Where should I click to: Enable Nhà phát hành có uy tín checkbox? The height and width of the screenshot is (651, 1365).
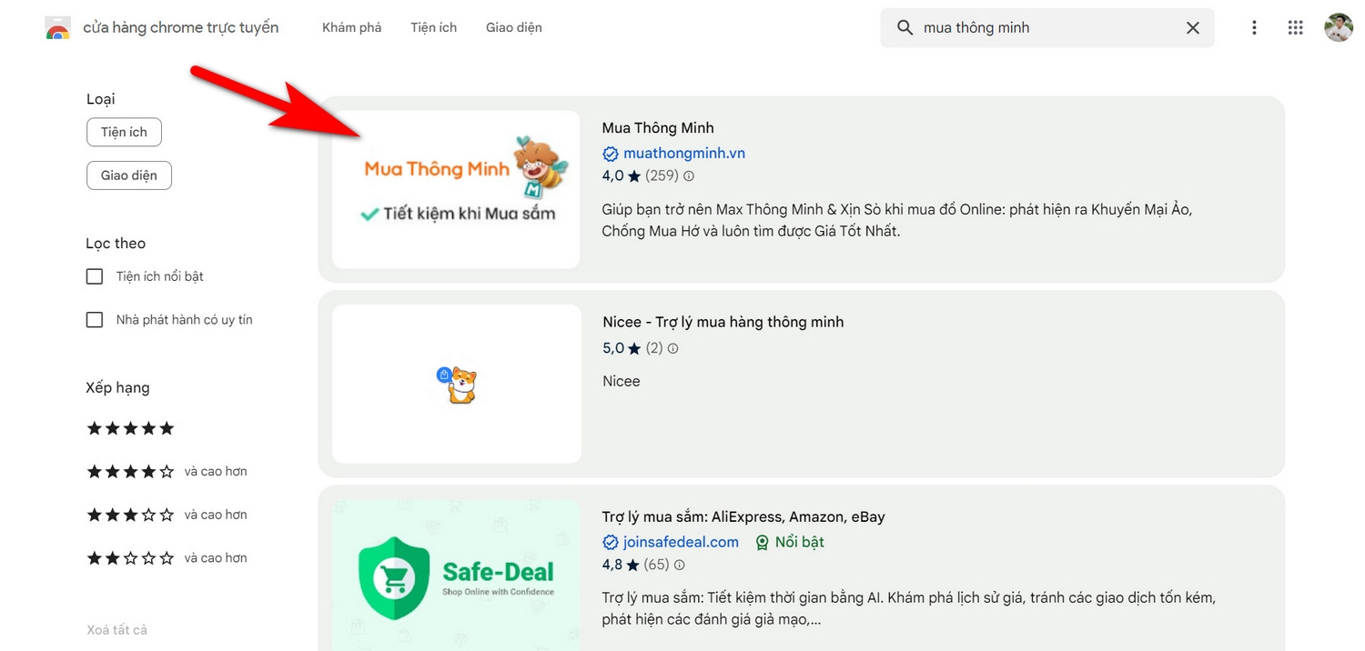click(x=95, y=320)
